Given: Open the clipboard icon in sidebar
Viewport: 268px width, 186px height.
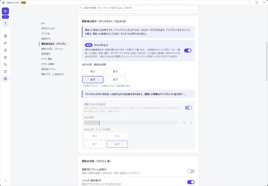Looking at the screenshot, I should 5,50.
